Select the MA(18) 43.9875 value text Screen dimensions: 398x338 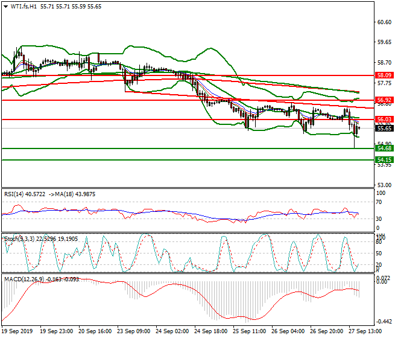75,194
